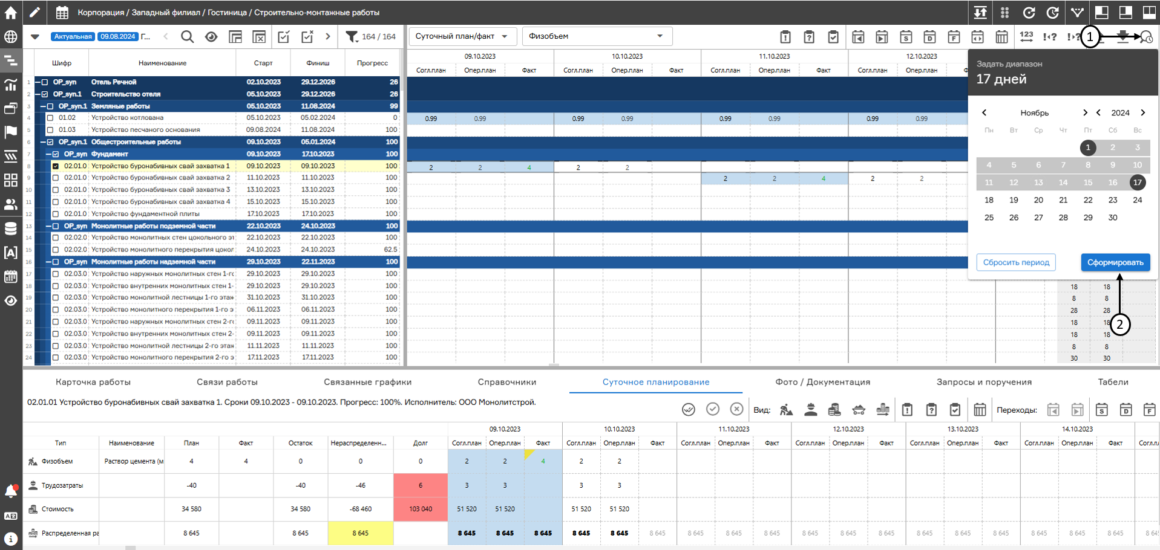Open the calendar grid icon in header
This screenshot has width=1160, height=550.
pyautogui.click(x=62, y=12)
